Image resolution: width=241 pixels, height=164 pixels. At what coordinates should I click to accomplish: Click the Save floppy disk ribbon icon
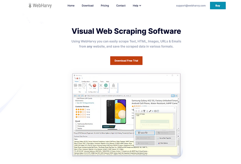pos(80,86)
